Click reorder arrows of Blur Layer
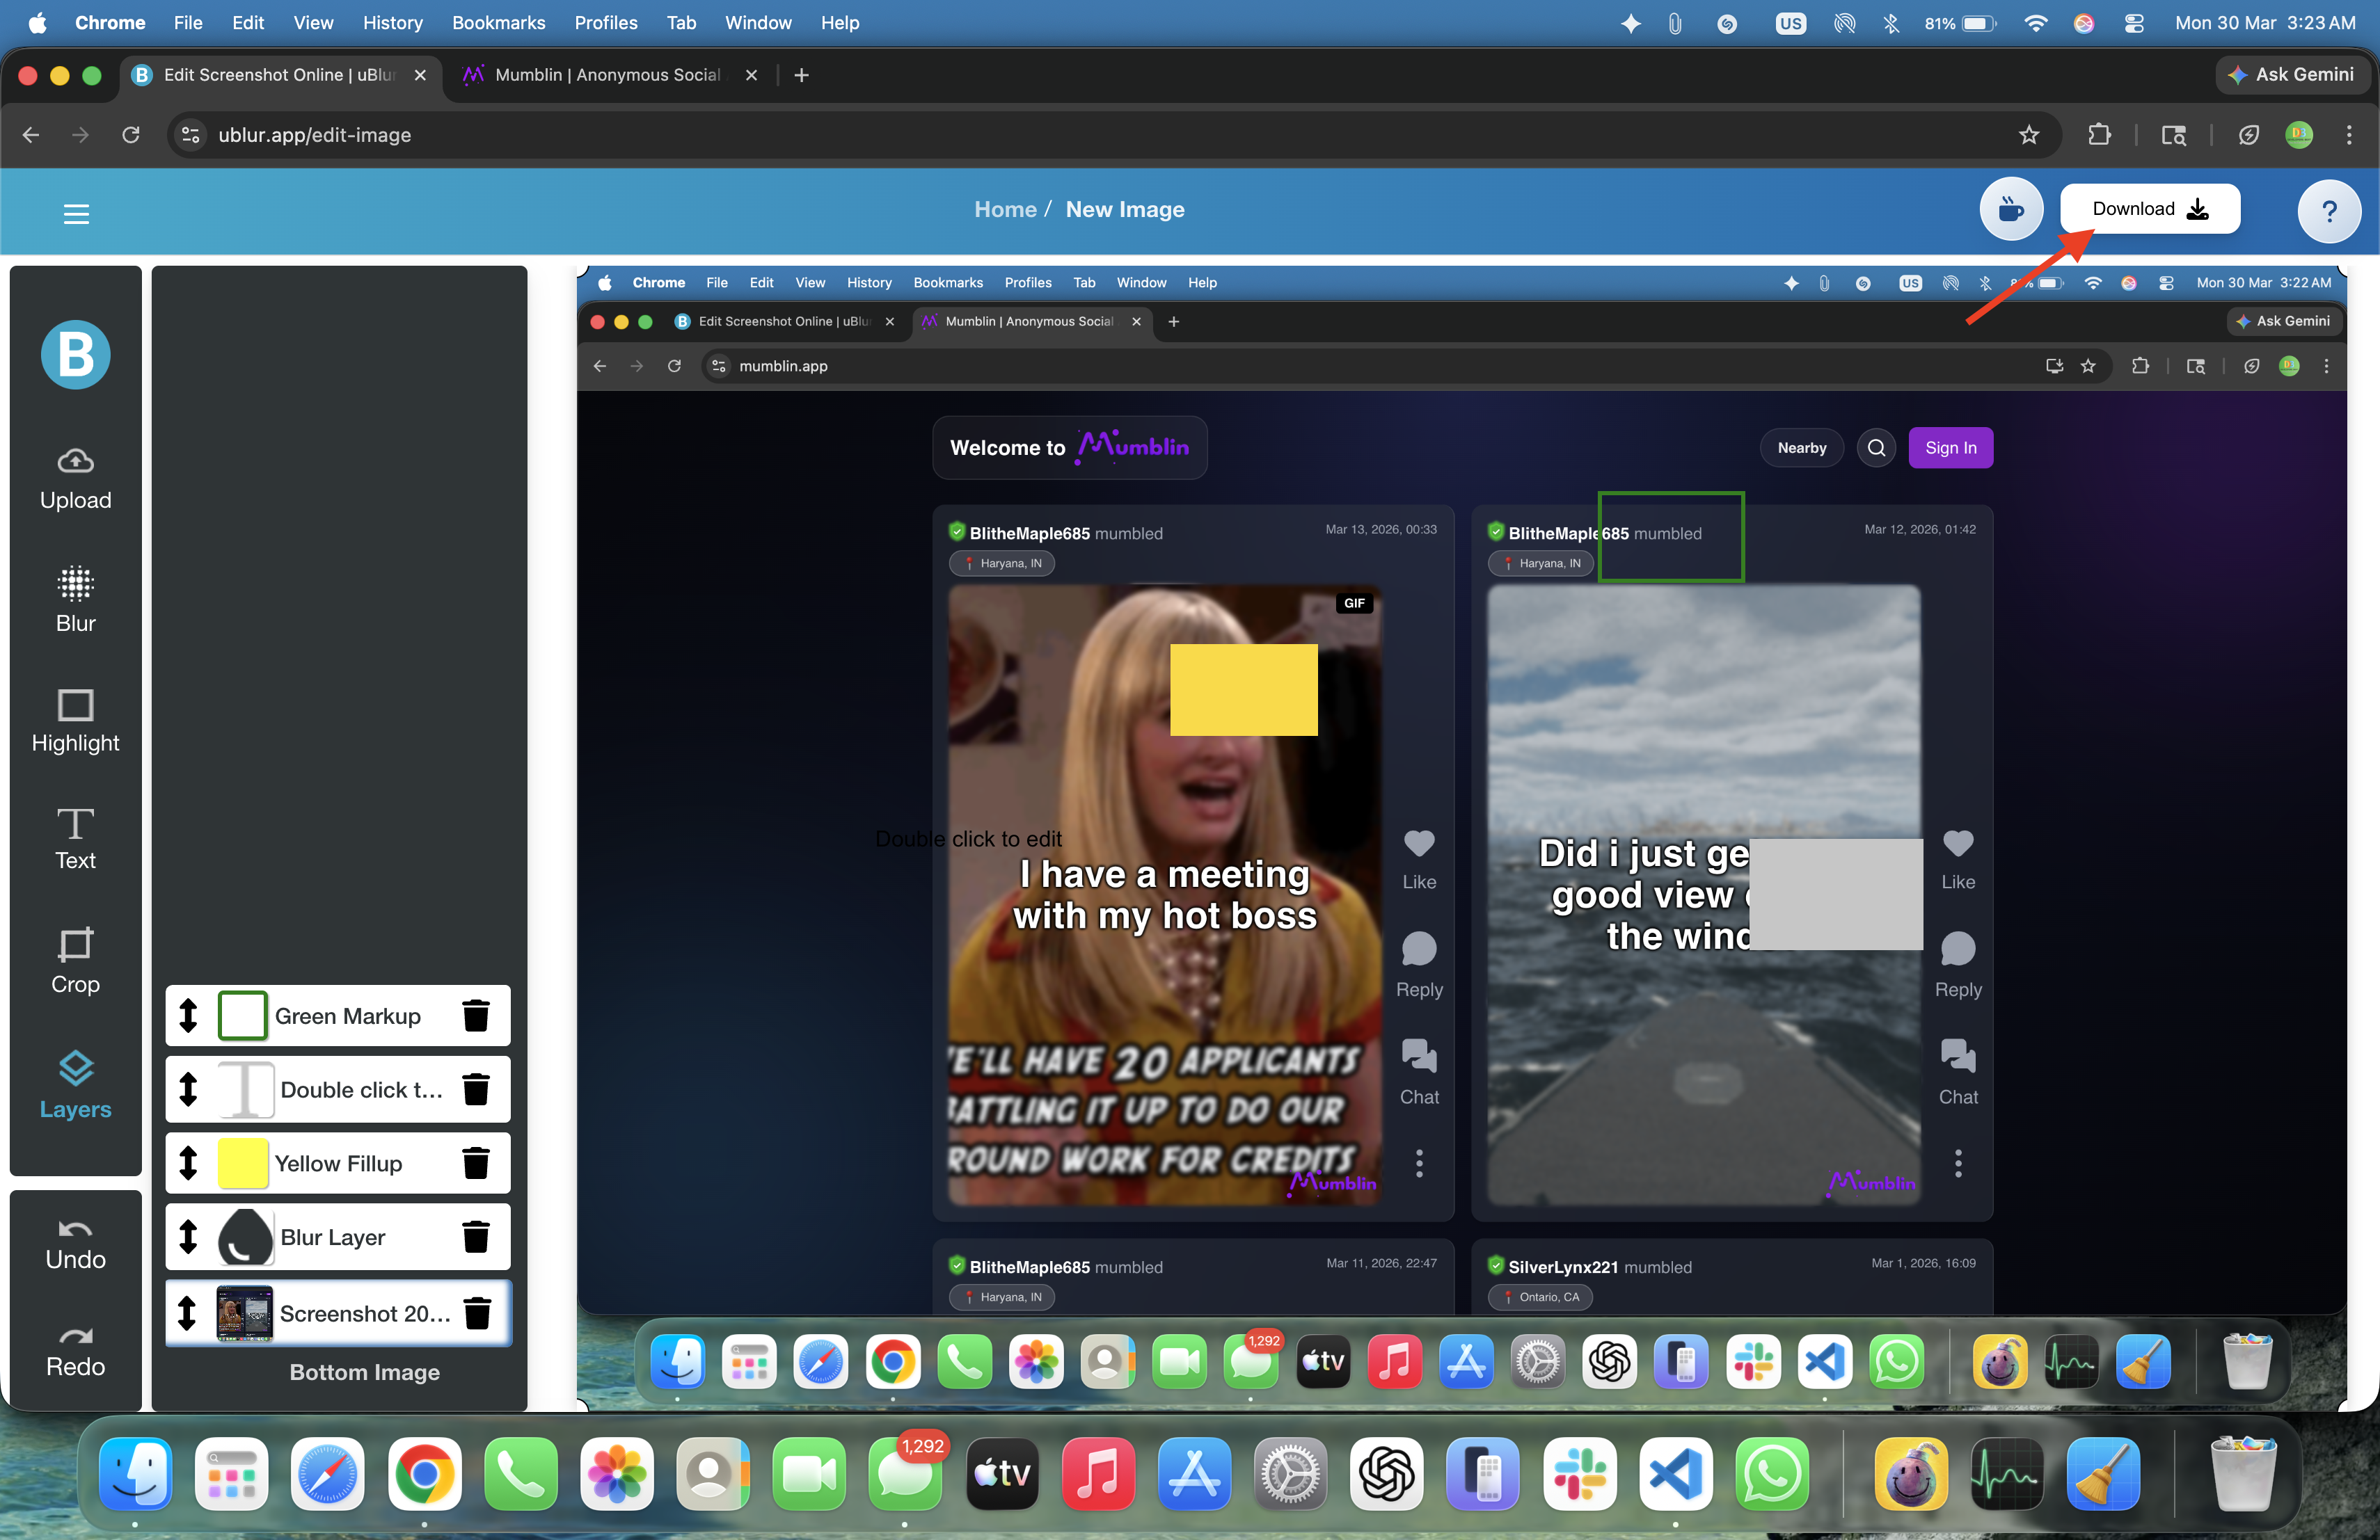 point(188,1237)
